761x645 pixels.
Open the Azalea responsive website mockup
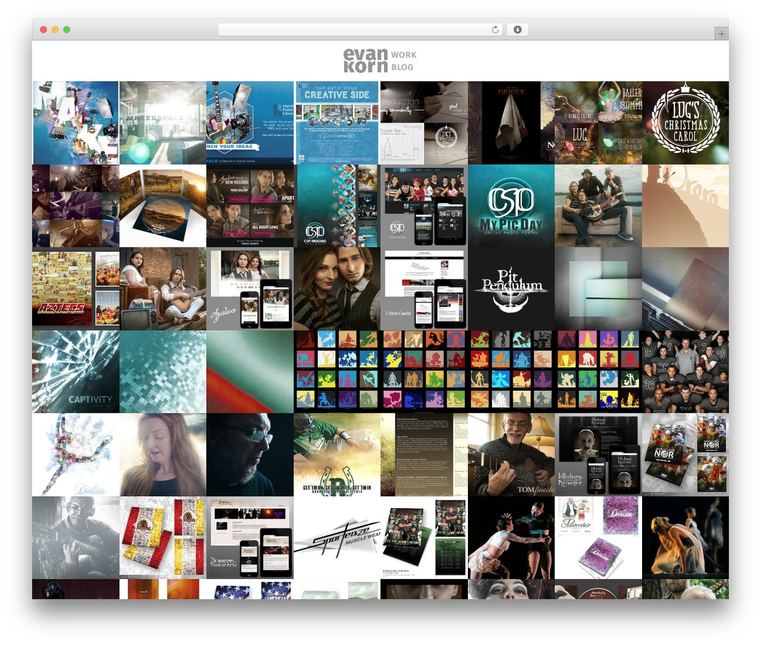tap(250, 289)
